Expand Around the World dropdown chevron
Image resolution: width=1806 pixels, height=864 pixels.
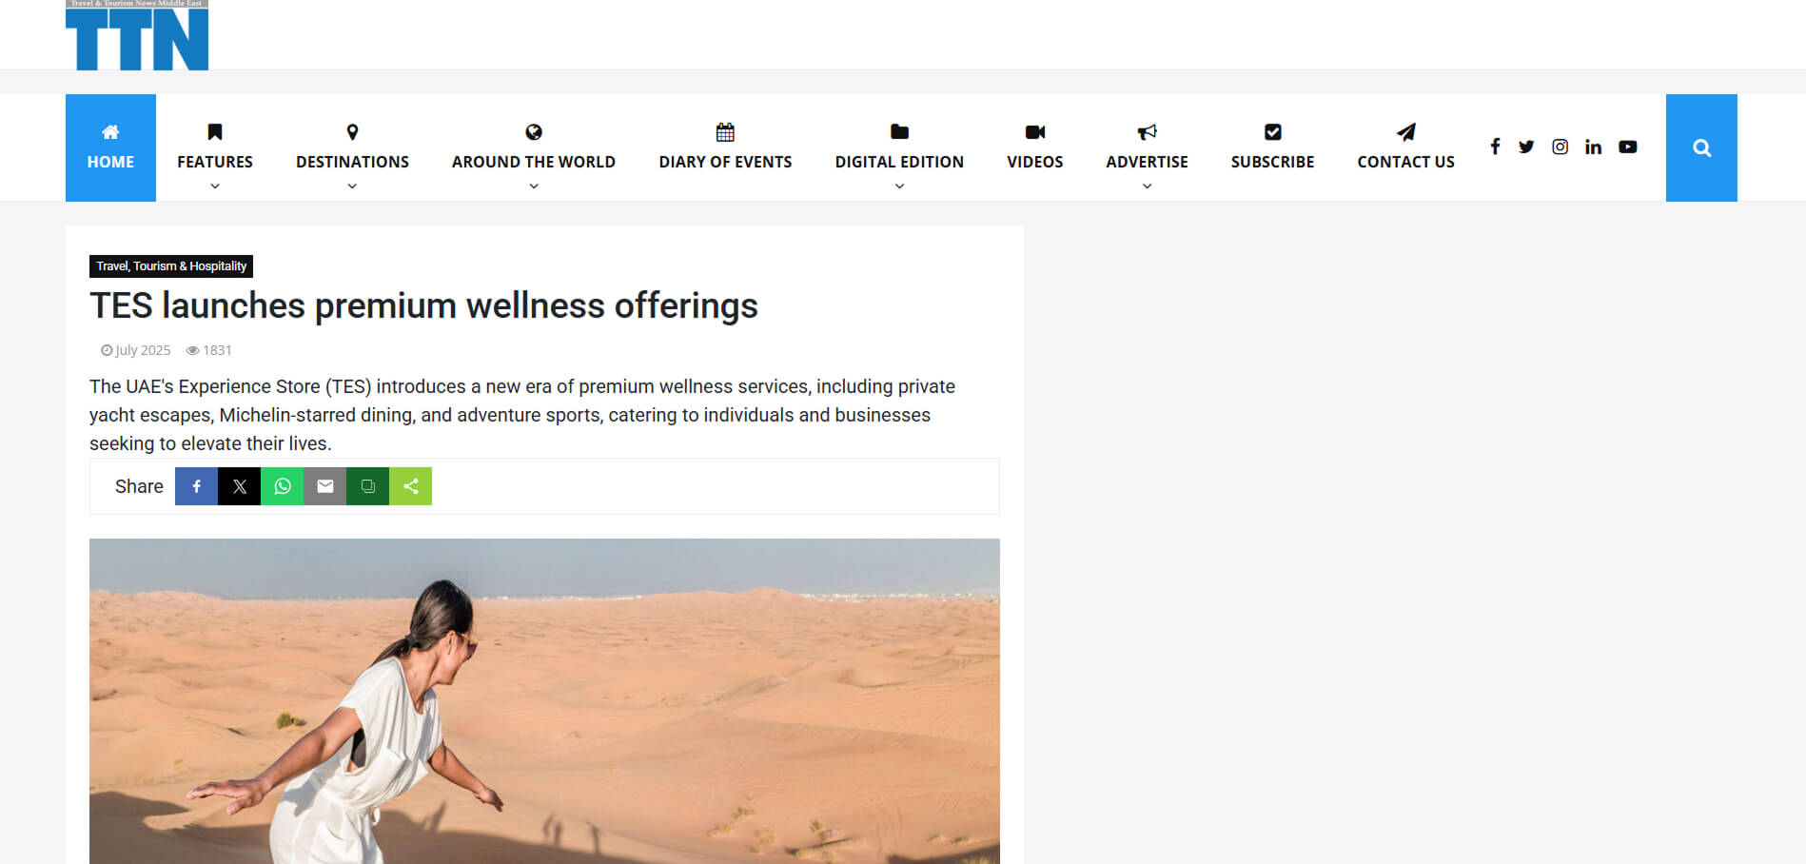pos(534,187)
